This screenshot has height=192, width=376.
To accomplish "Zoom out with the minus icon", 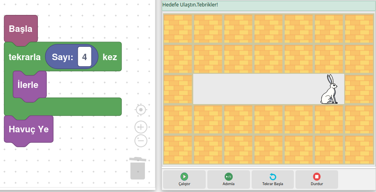I will (140, 141).
